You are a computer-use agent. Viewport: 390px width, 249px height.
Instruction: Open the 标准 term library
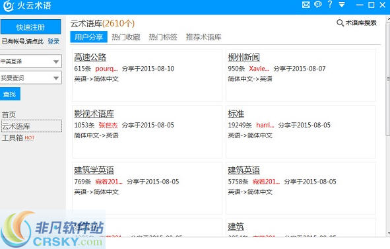(x=236, y=114)
